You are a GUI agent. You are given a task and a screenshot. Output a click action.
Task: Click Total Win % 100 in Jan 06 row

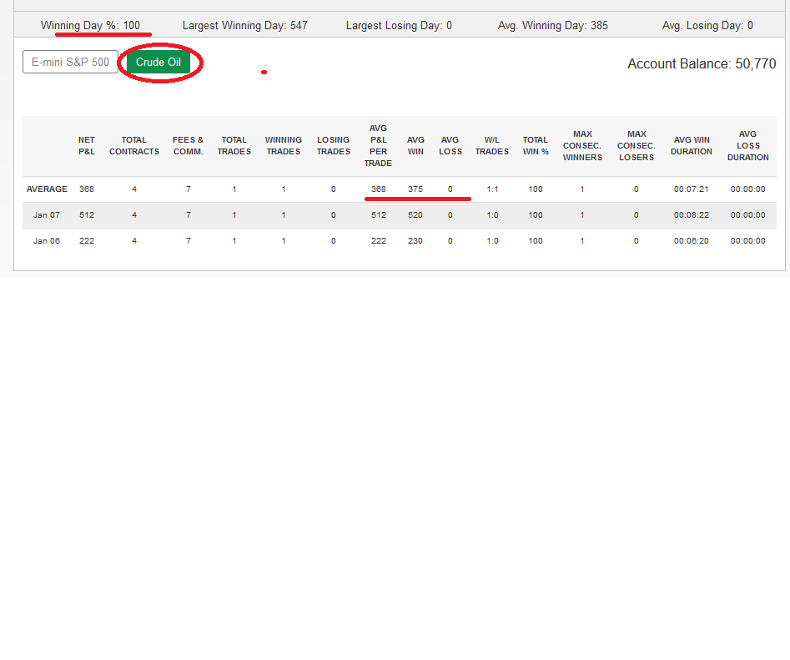(x=535, y=241)
